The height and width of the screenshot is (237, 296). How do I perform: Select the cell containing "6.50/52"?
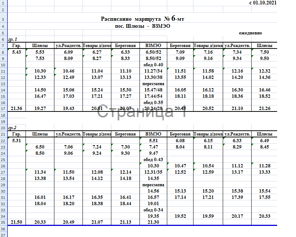click(153, 52)
